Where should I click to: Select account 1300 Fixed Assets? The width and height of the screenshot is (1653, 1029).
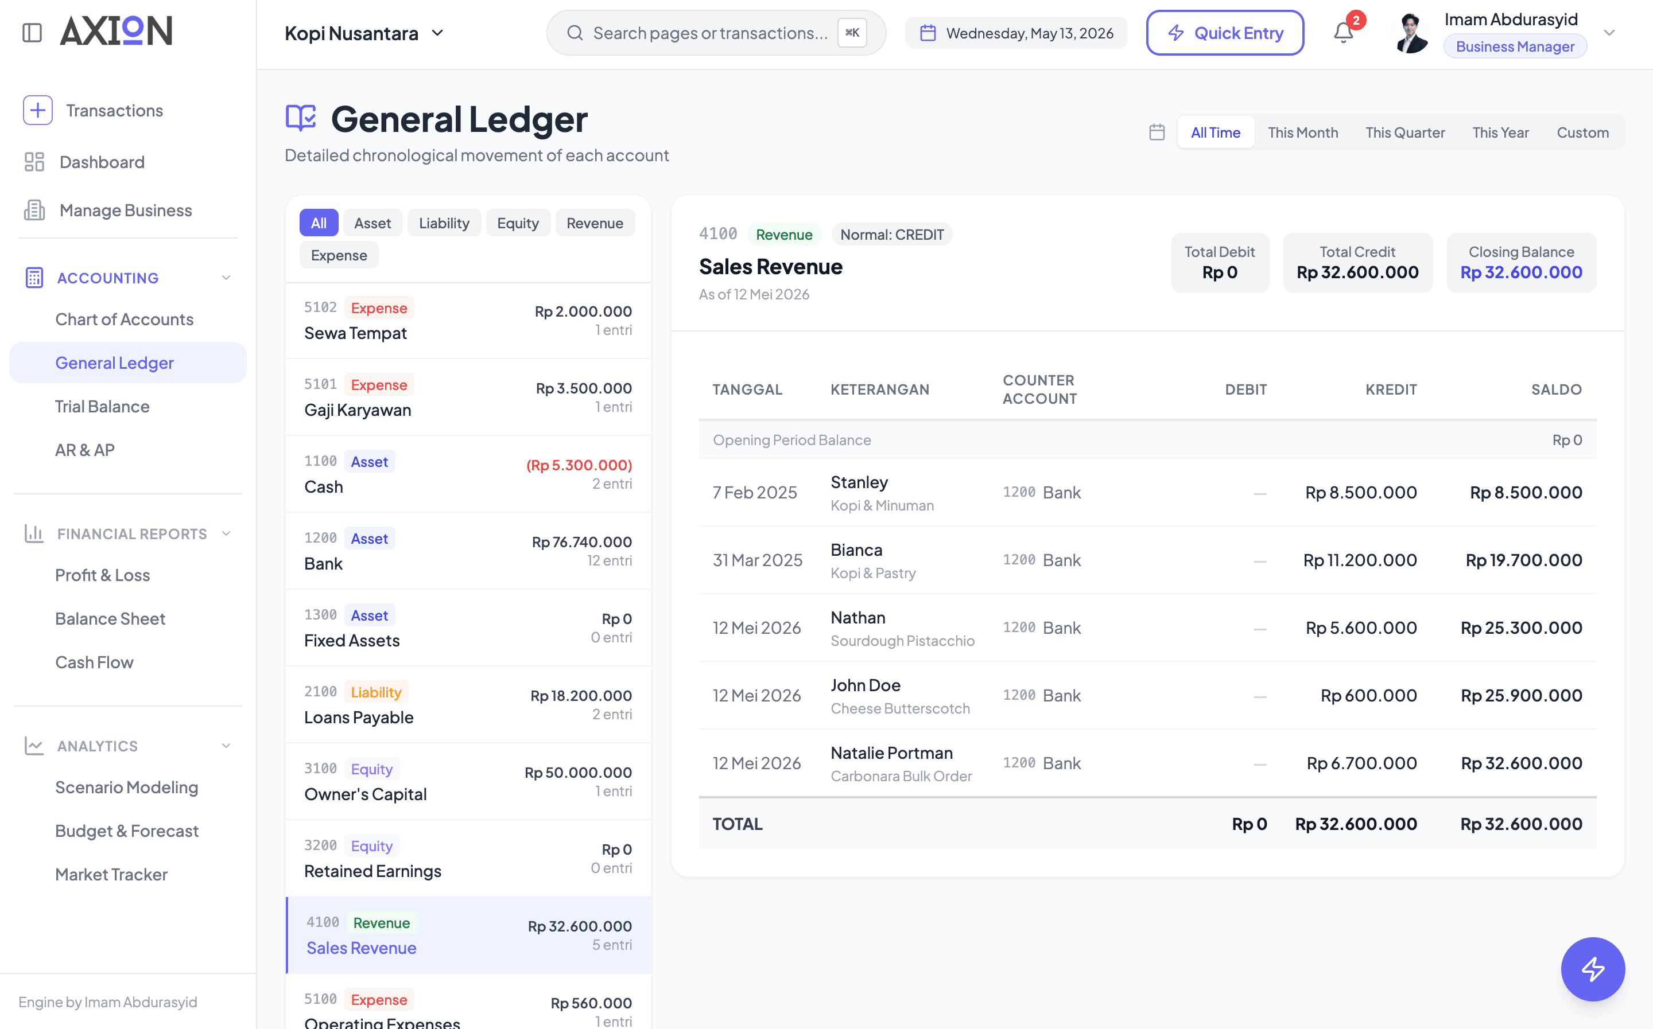(468, 628)
